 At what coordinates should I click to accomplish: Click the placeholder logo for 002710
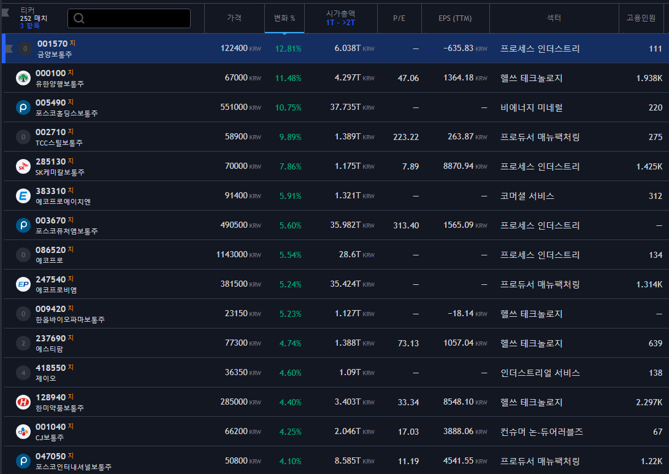23,137
